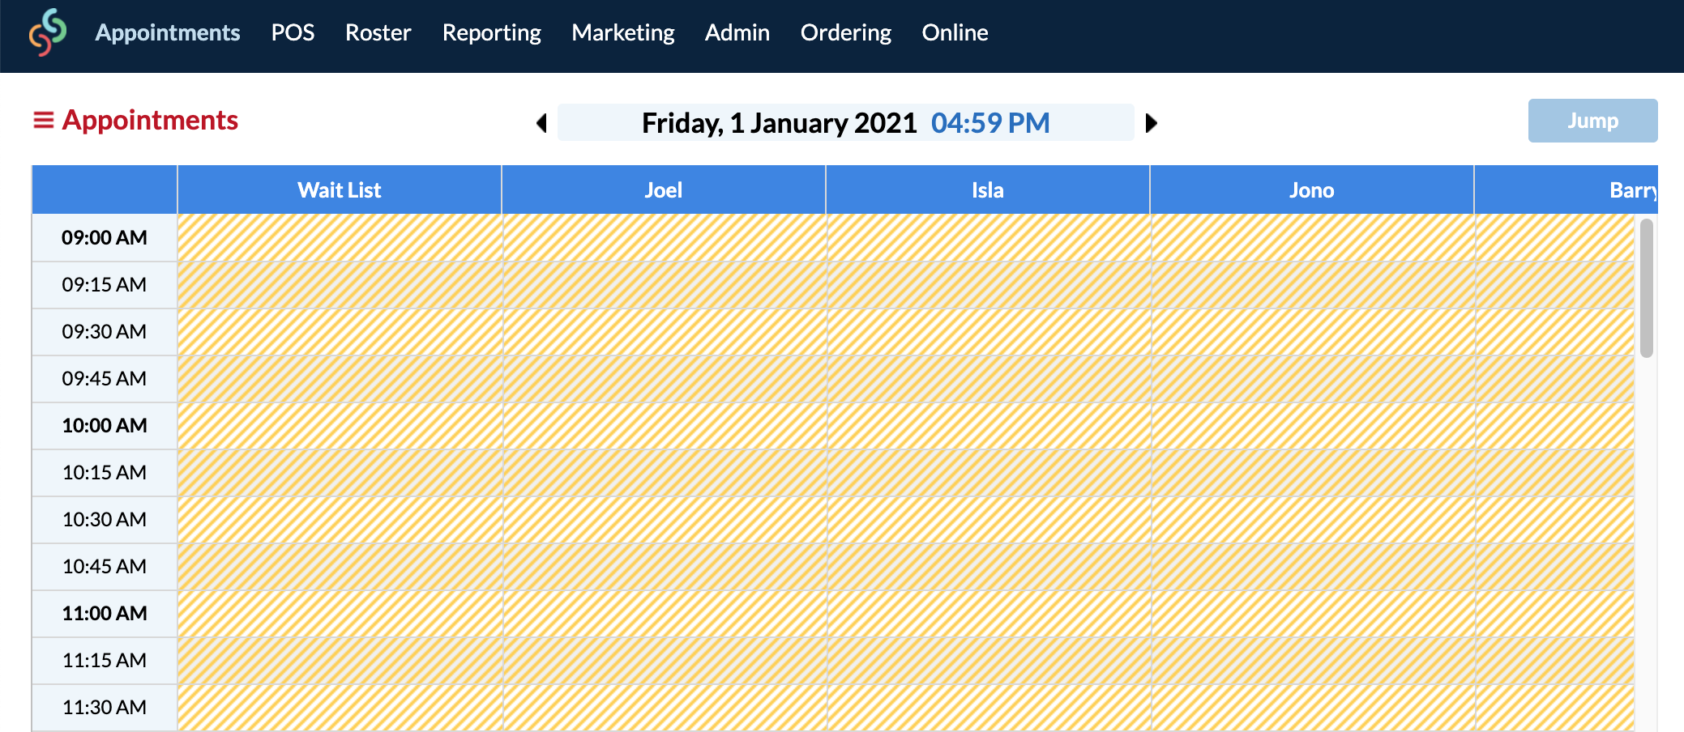Viewport: 1684px width, 732px height.
Task: Navigate to the POS section
Action: pos(293,32)
